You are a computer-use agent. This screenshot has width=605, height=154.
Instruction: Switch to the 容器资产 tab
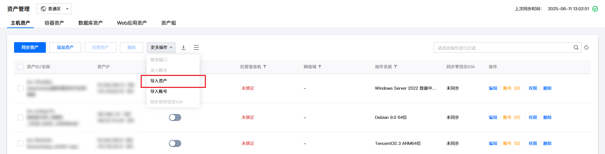coord(54,23)
